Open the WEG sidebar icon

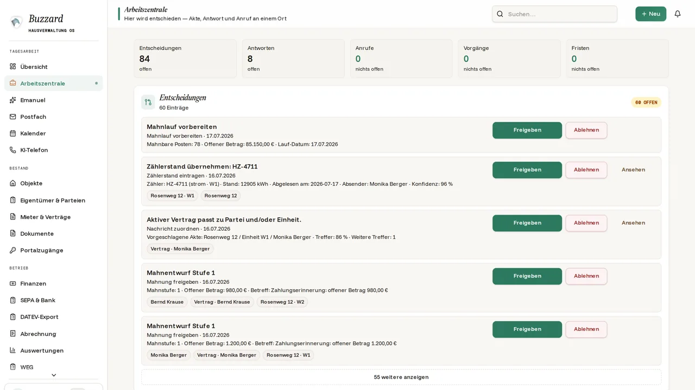pyautogui.click(x=12, y=367)
